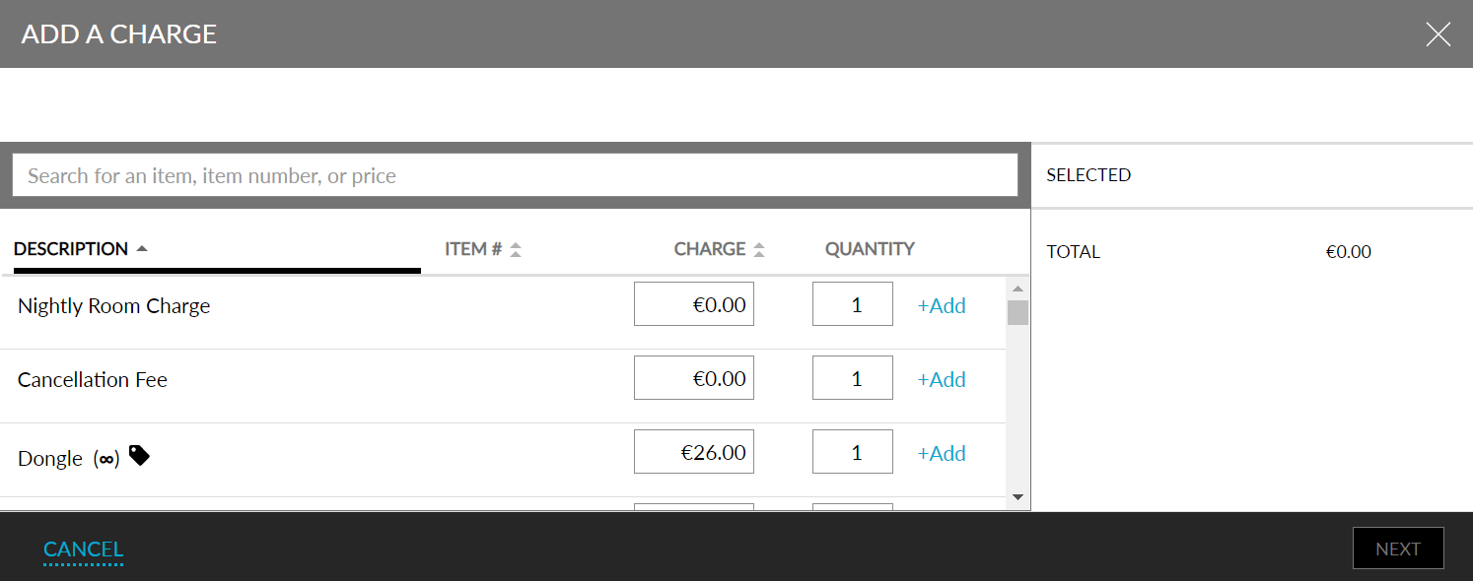The height and width of the screenshot is (581, 1473).
Task: Focus the item search field
Action: 515,175
